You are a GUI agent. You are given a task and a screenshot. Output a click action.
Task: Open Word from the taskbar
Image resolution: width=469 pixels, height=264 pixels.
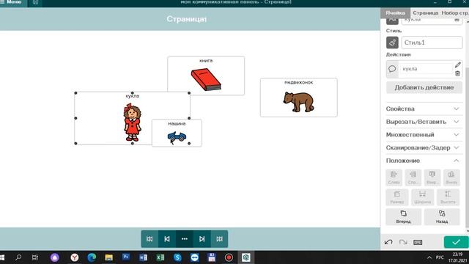(144, 257)
